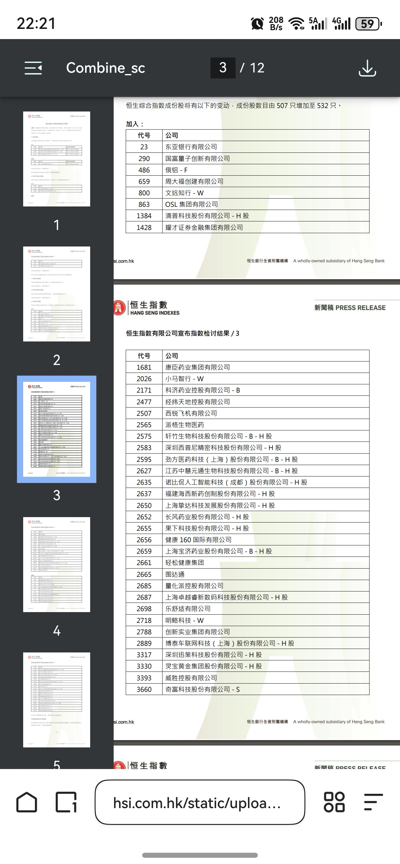Select row 长风药业股份有限公司
This screenshot has height=864, width=400.
coord(247,517)
